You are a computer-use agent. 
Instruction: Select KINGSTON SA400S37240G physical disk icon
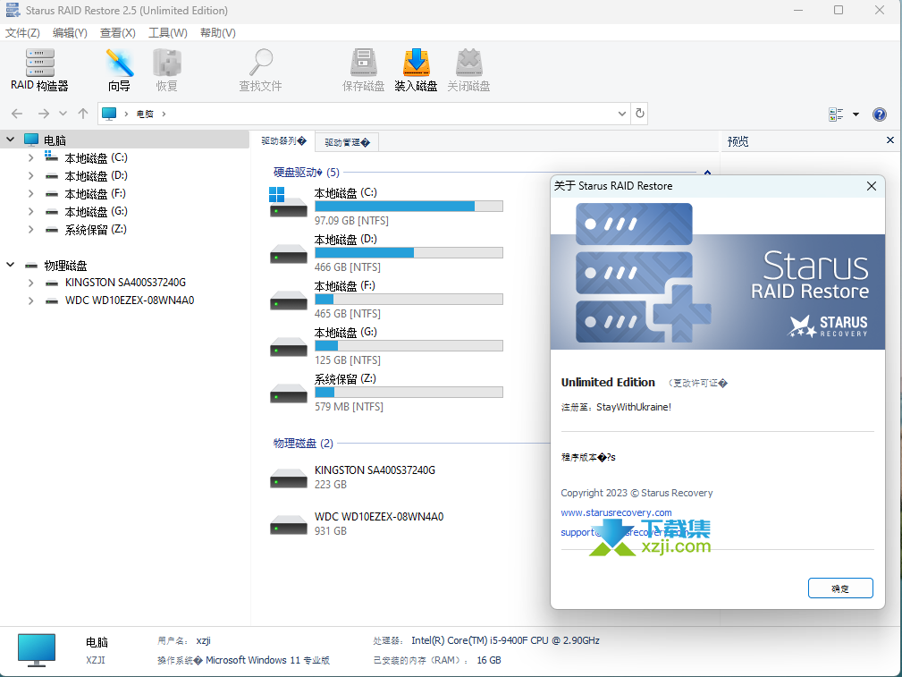[x=288, y=478]
